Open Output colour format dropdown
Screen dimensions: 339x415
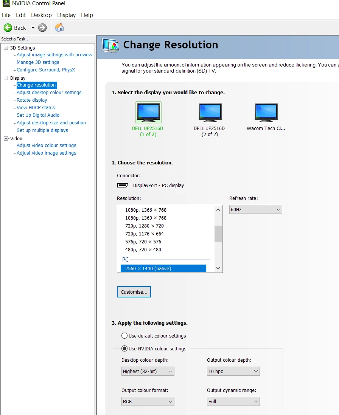click(148, 401)
